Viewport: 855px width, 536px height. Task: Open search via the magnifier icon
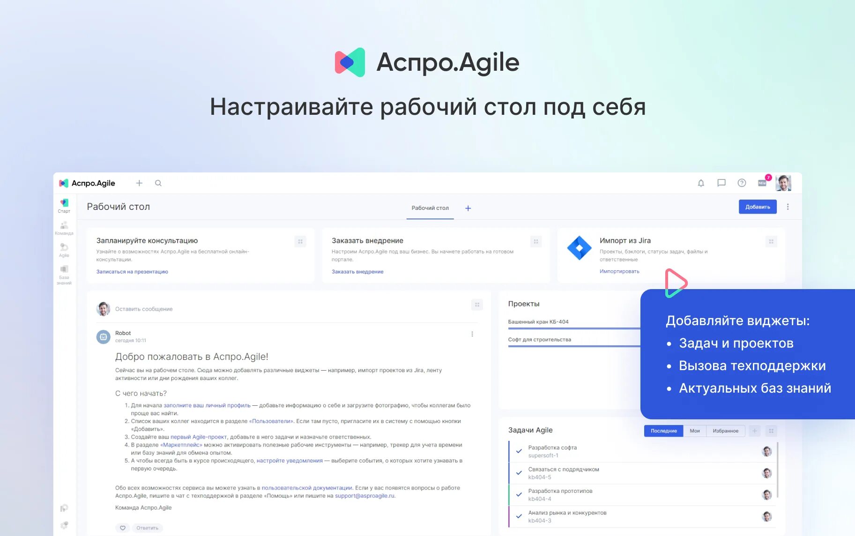[x=158, y=183]
